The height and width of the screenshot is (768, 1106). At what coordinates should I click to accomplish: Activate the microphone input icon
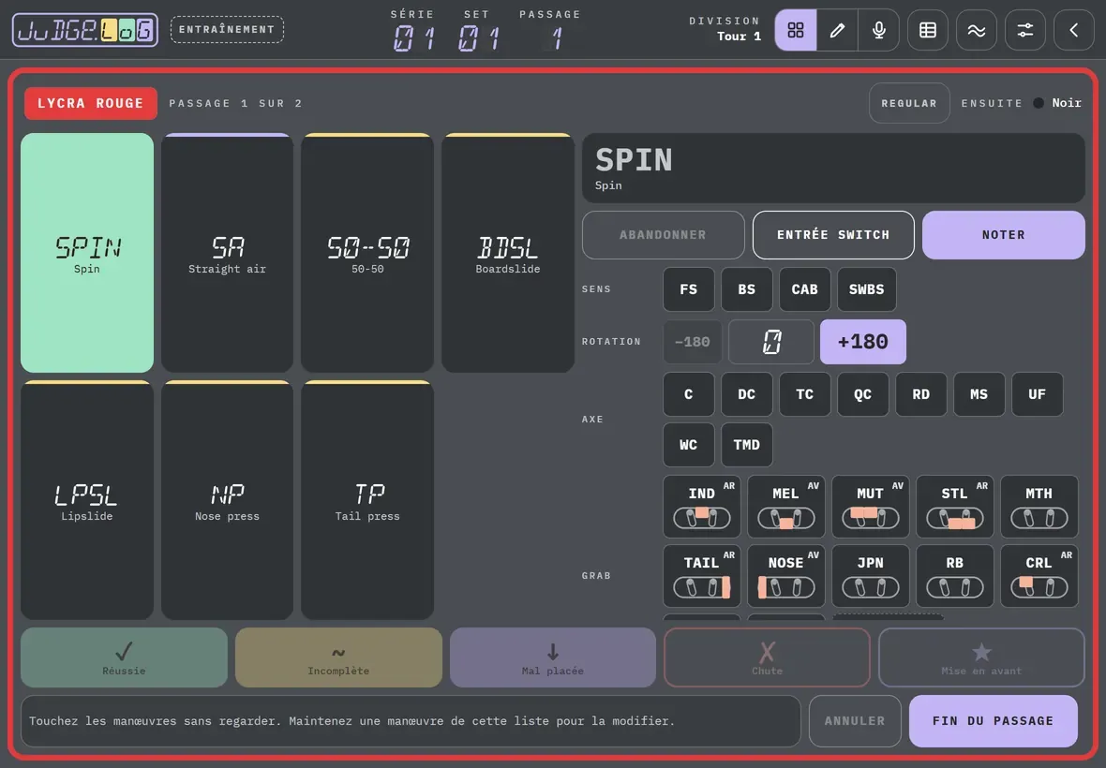coord(879,30)
